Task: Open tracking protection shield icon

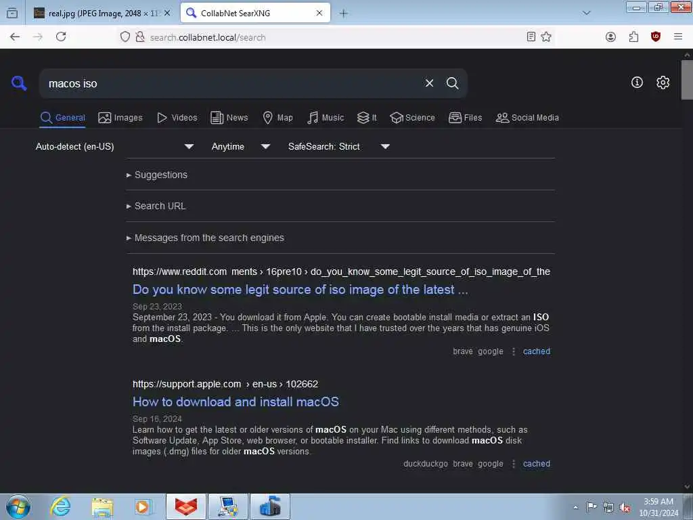Action: (x=125, y=37)
